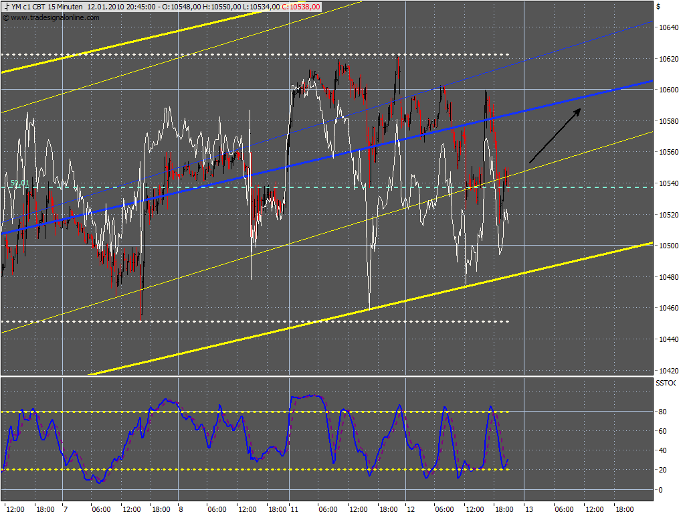Click the 10580 price axis label

[x=668, y=121]
